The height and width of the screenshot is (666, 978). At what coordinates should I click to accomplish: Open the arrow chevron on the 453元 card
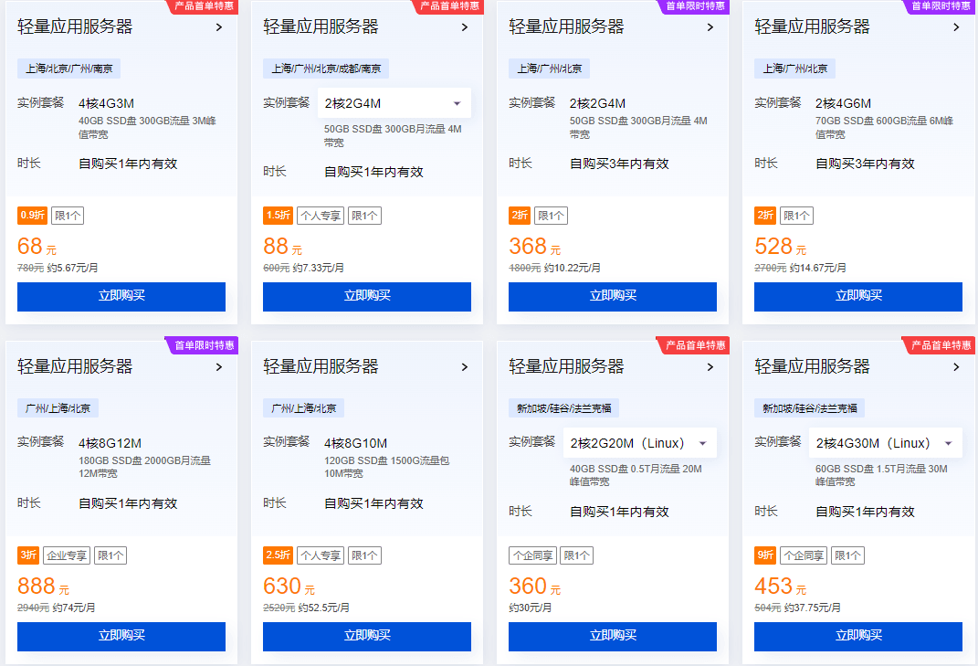[956, 367]
